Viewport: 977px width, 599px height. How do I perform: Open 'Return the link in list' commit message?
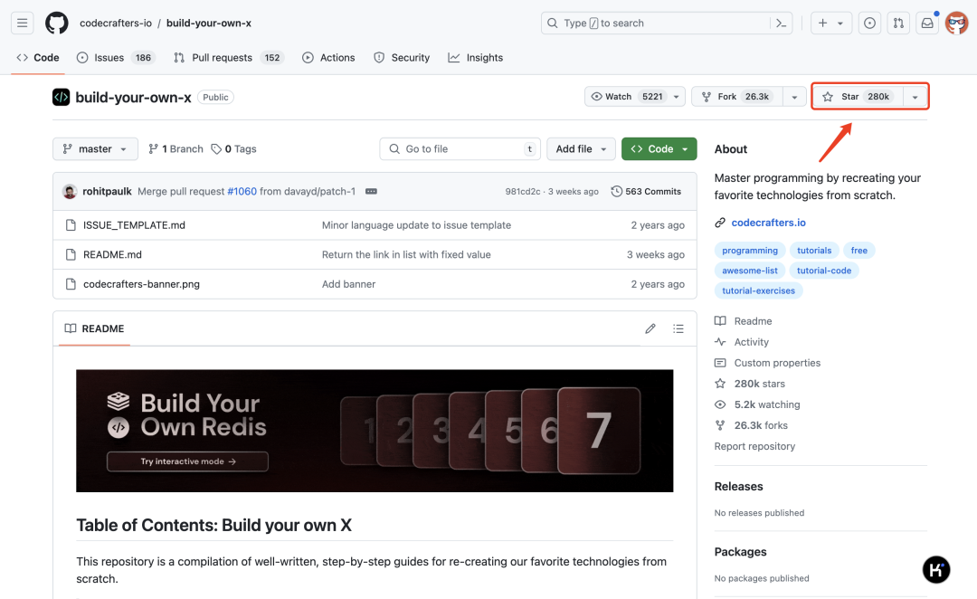click(406, 254)
